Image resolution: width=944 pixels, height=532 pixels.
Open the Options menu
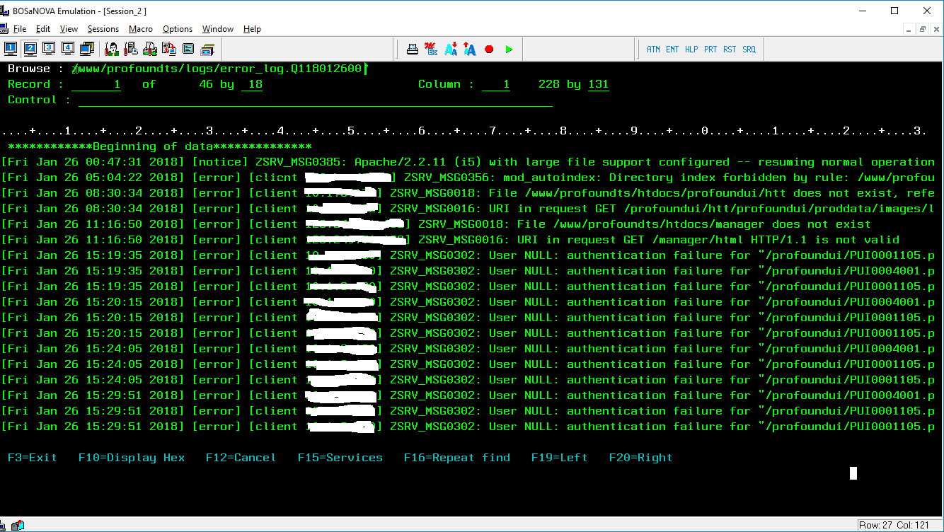coord(178,29)
